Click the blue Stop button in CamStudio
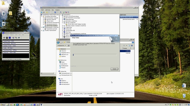The width and height of the screenshot is (190, 106). coord(10,38)
